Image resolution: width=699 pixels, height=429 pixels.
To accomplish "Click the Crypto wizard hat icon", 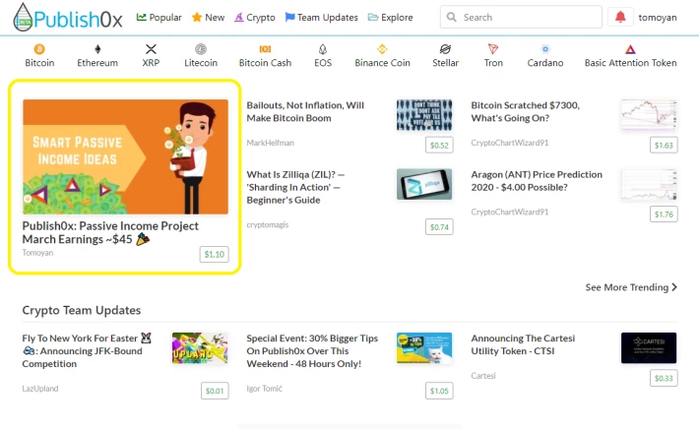I will point(239,18).
